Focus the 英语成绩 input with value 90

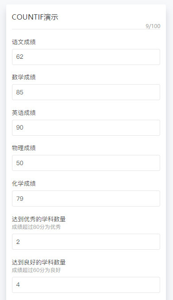(86, 128)
